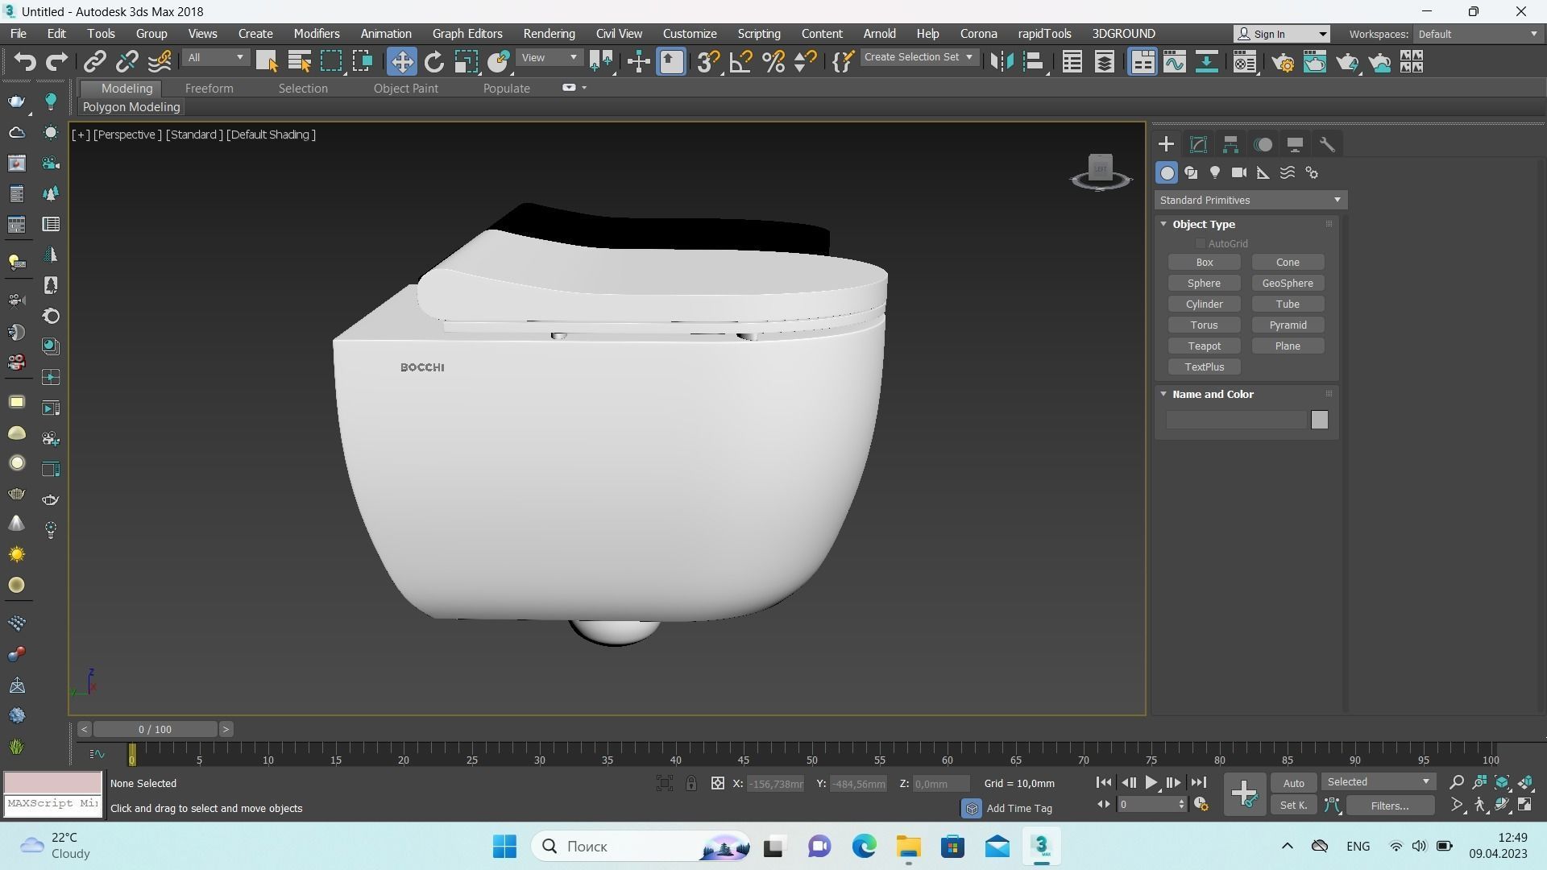This screenshot has height=870, width=1547.
Task: Create a Teapot primitive
Action: (1204, 346)
